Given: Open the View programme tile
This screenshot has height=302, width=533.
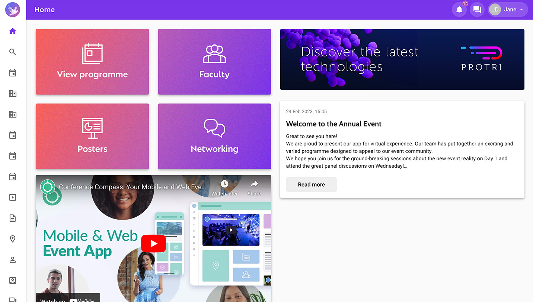Looking at the screenshot, I should coord(92,62).
